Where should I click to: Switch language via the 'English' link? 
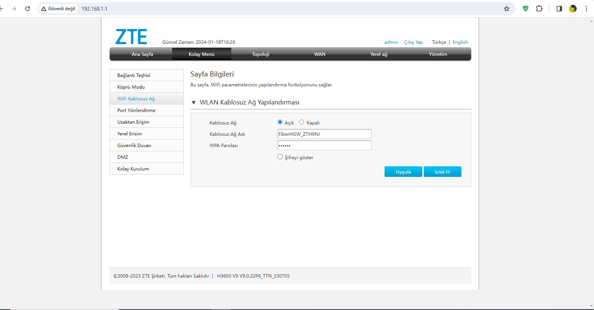[x=460, y=42]
